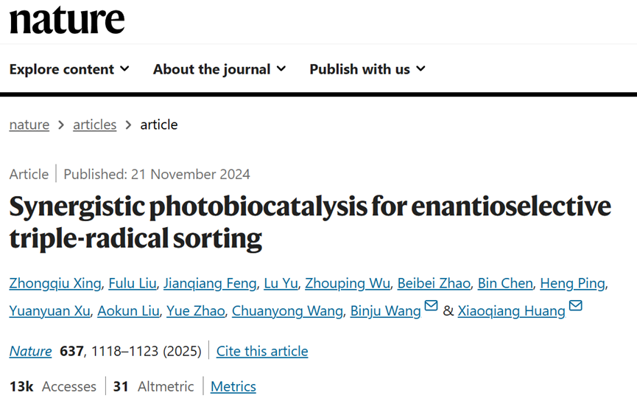This screenshot has width=637, height=404.
Task: Click the Nature journal citation link
Action: [30, 351]
